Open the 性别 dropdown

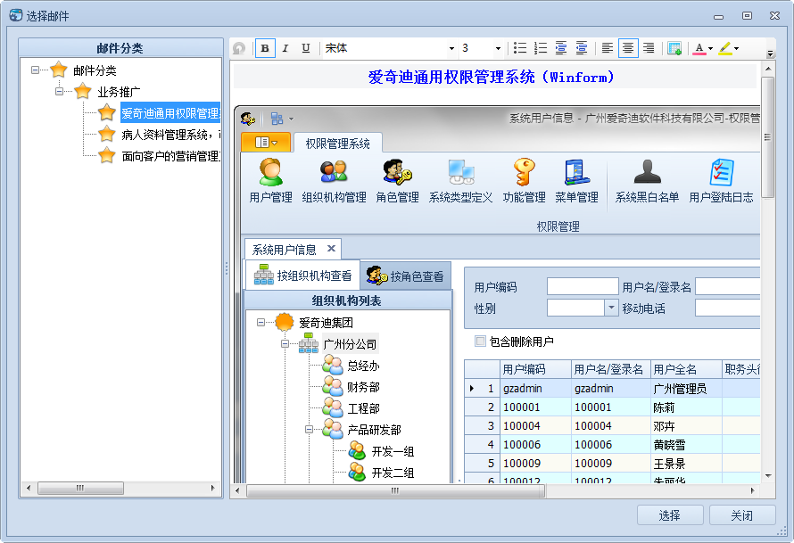click(611, 308)
